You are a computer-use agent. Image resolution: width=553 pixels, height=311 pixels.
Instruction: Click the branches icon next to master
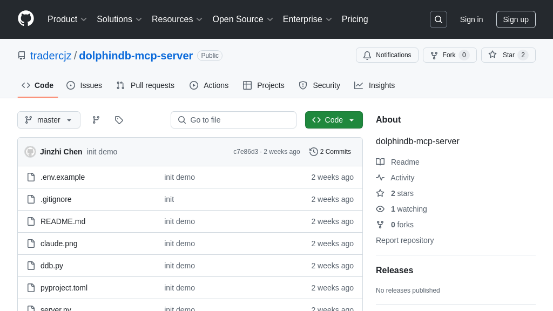coord(96,120)
